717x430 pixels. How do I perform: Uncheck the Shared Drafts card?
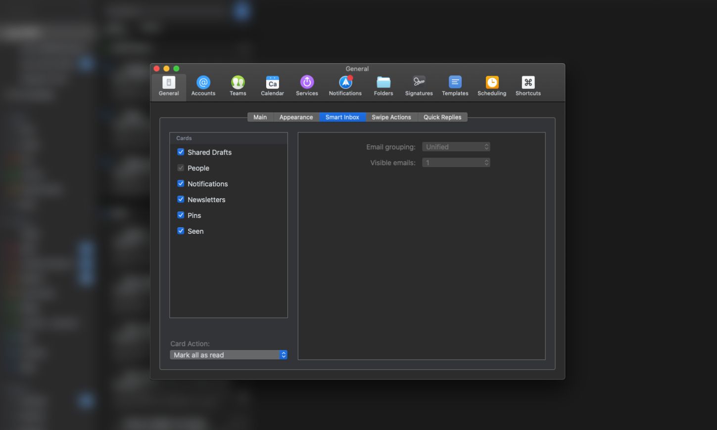click(181, 152)
